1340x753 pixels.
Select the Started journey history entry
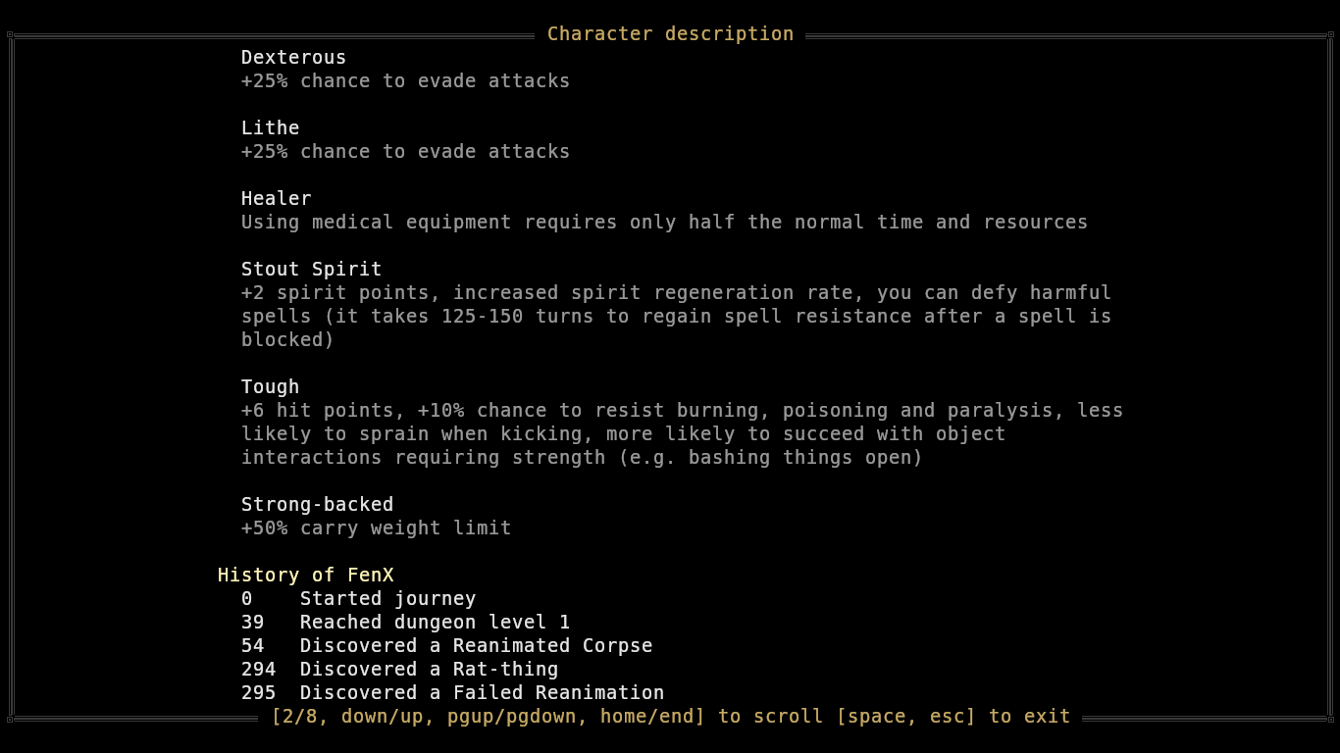click(x=387, y=599)
